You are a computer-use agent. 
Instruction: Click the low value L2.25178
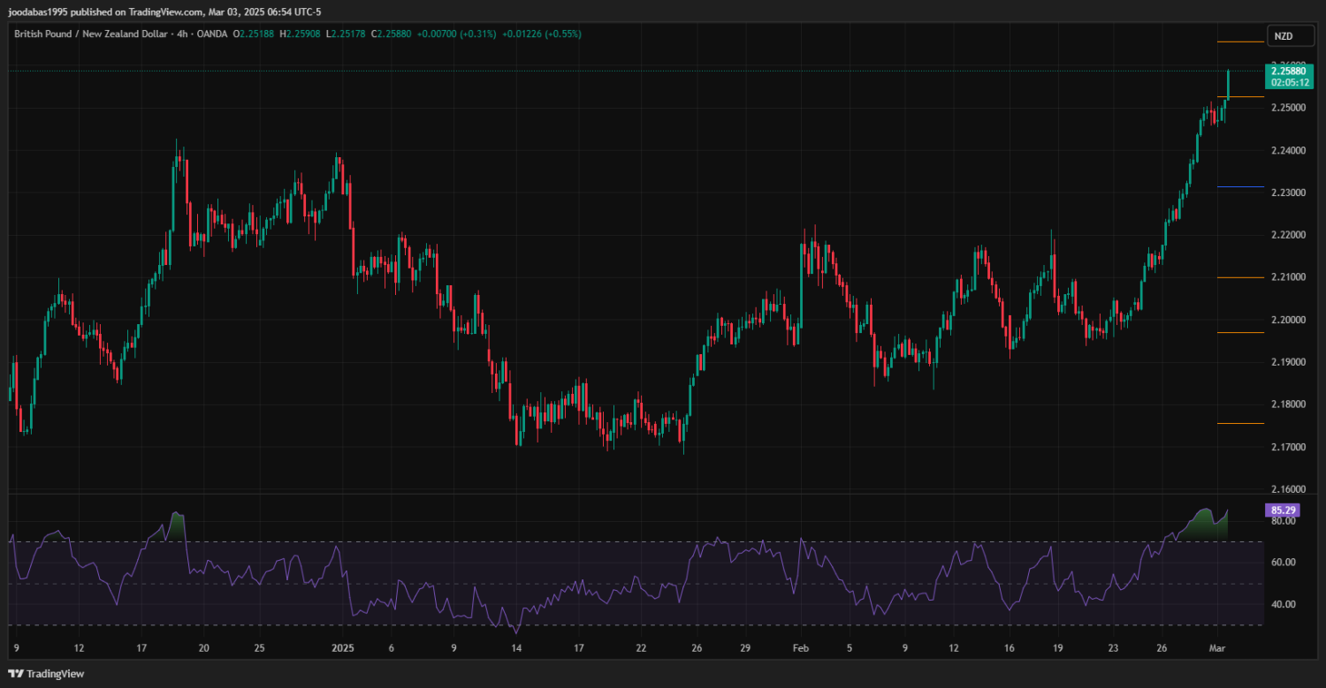coord(346,34)
